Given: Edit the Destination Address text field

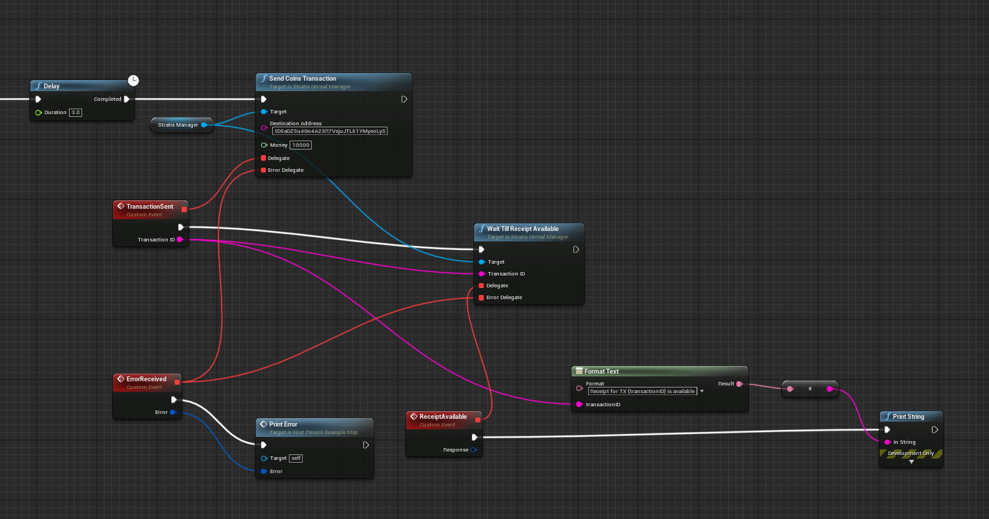Looking at the screenshot, I should coord(330,131).
